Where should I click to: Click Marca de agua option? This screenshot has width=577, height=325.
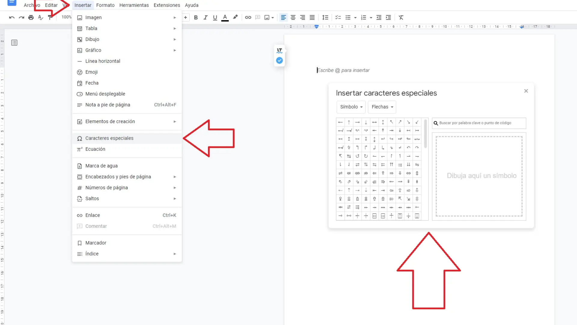click(x=101, y=166)
